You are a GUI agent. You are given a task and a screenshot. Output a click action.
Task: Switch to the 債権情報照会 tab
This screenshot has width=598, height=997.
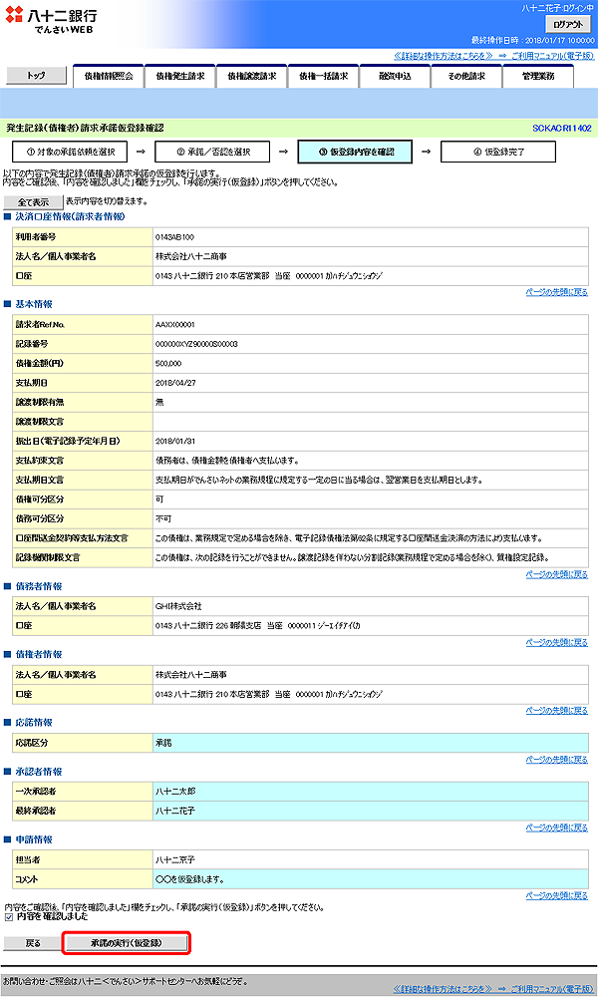109,77
